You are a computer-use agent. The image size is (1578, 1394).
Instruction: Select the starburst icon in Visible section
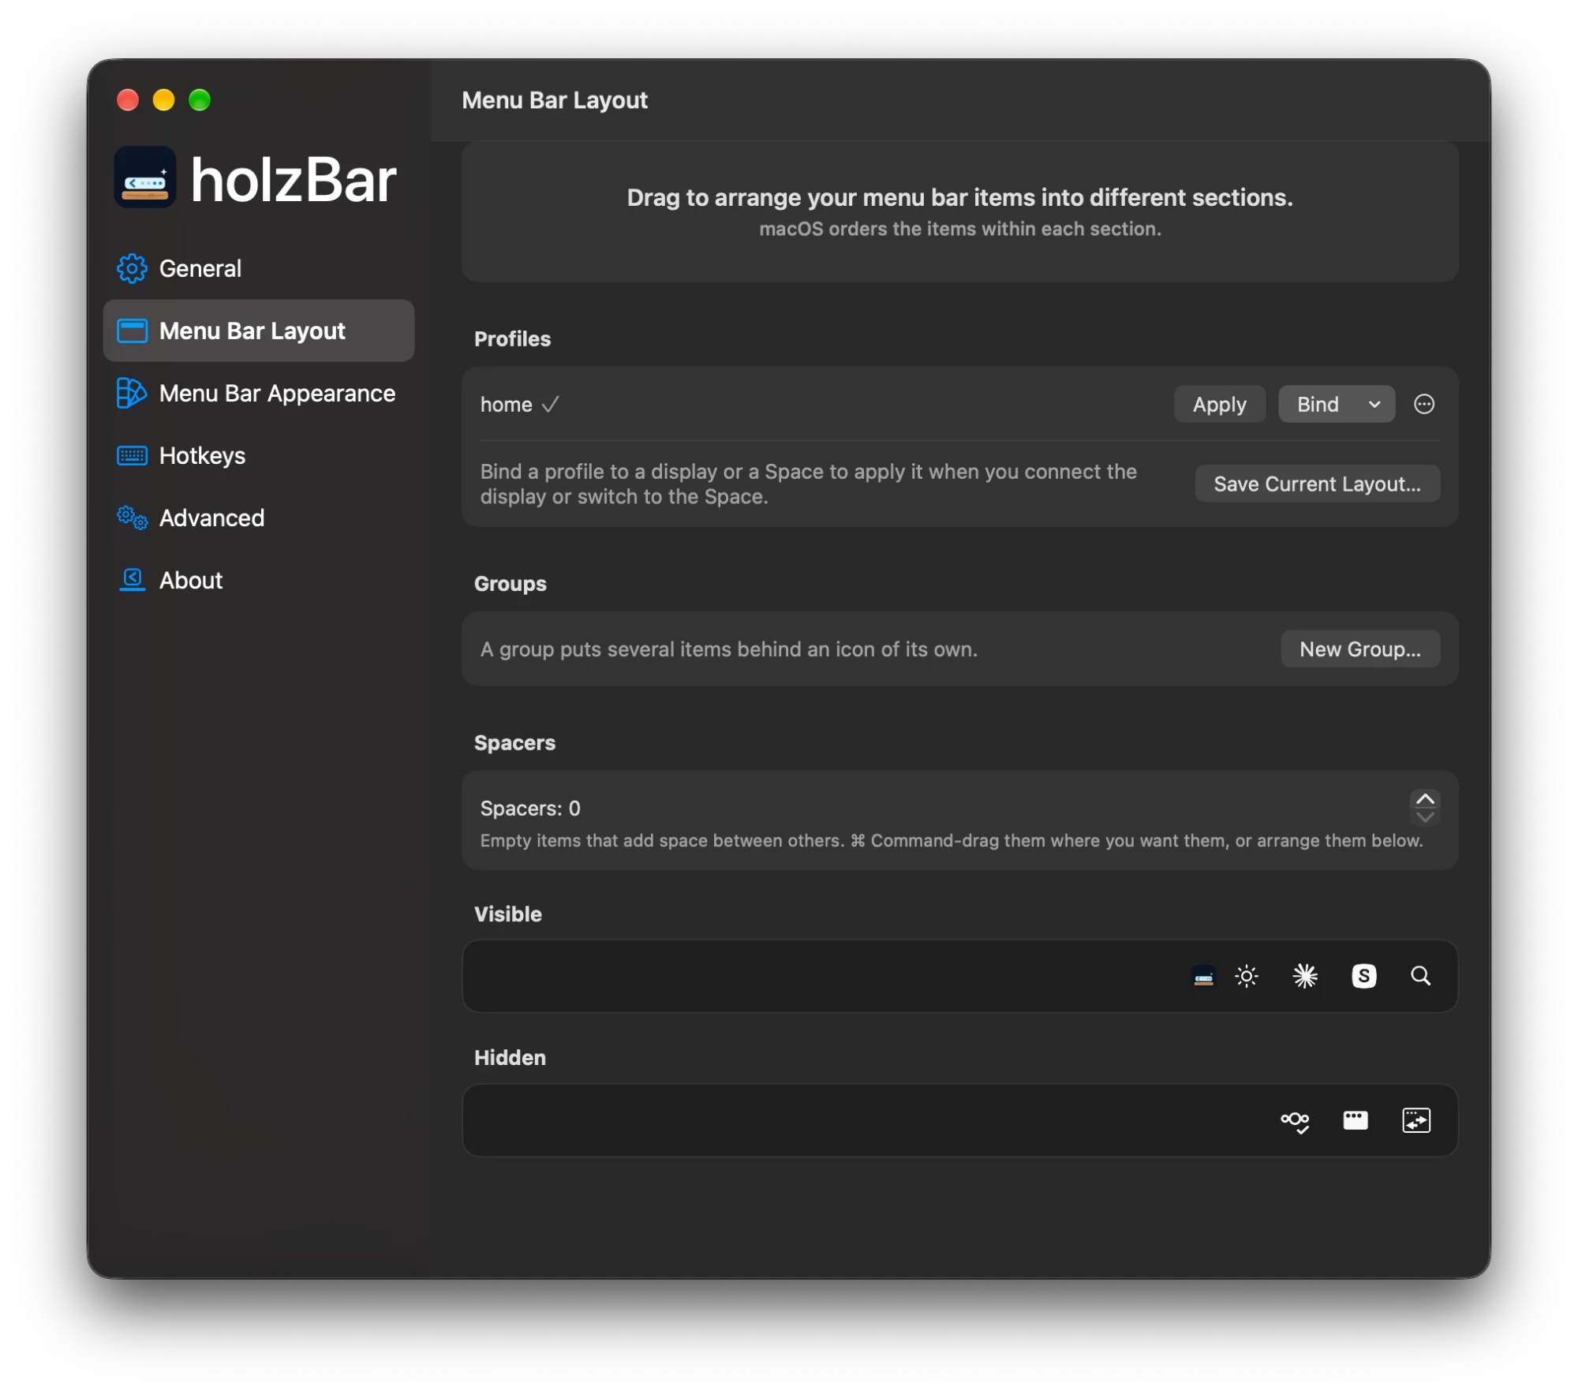point(1304,976)
